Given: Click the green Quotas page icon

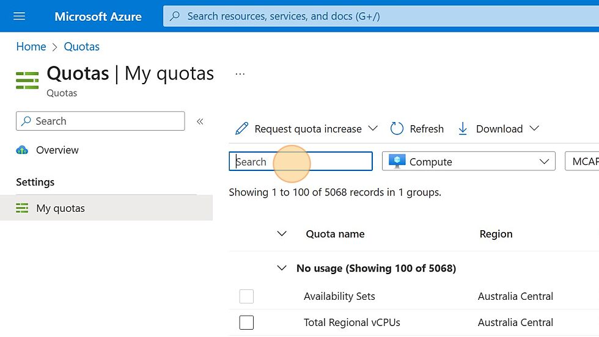Looking at the screenshot, I should point(27,80).
